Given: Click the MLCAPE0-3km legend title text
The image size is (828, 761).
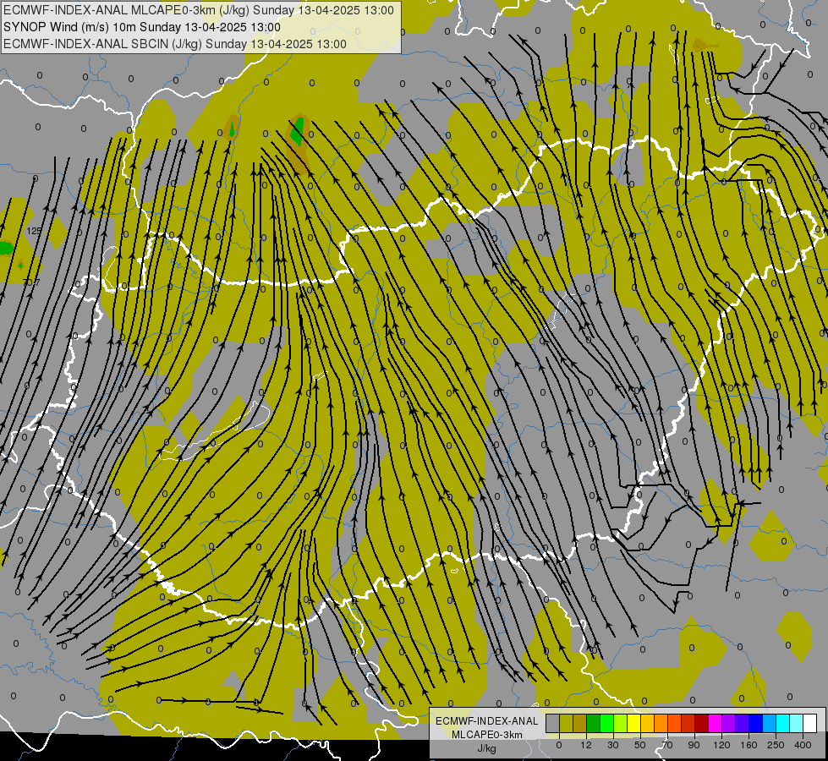Looking at the screenshot, I should 486,735.
